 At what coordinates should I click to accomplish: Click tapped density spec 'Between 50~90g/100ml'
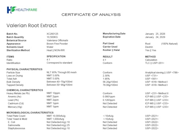tap(59, 85)
